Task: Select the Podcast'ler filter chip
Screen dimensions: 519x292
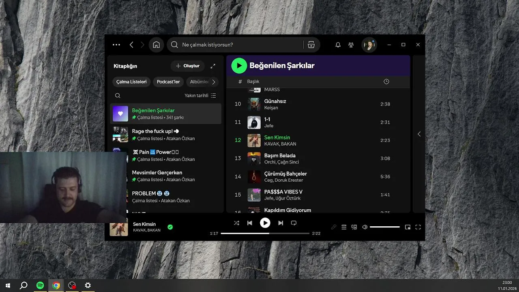Action: click(168, 82)
